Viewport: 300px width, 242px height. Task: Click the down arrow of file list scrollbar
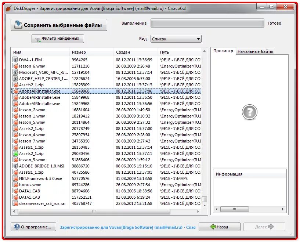[x=205, y=205]
